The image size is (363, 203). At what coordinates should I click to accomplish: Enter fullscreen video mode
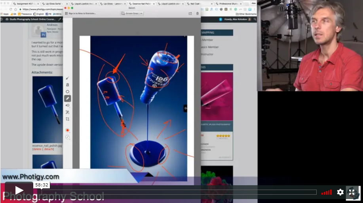point(352,192)
